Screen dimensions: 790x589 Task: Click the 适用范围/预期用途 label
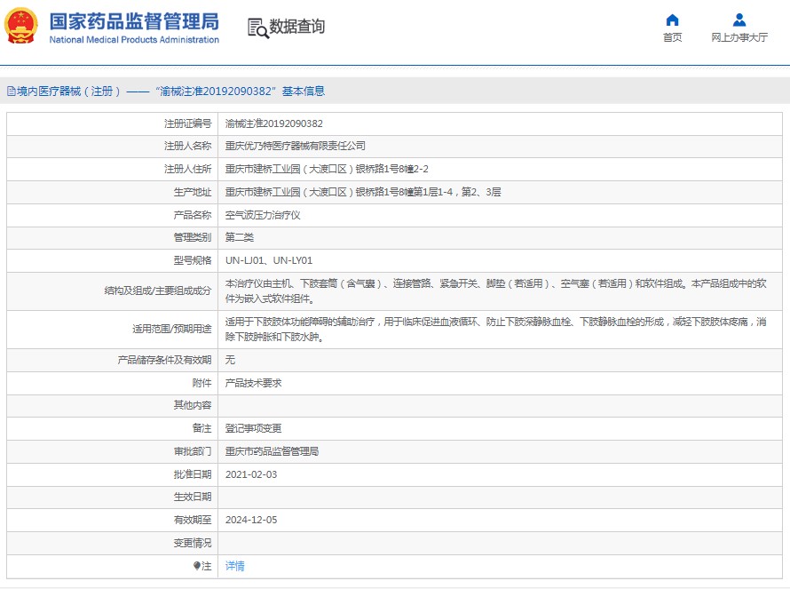pyautogui.click(x=172, y=329)
